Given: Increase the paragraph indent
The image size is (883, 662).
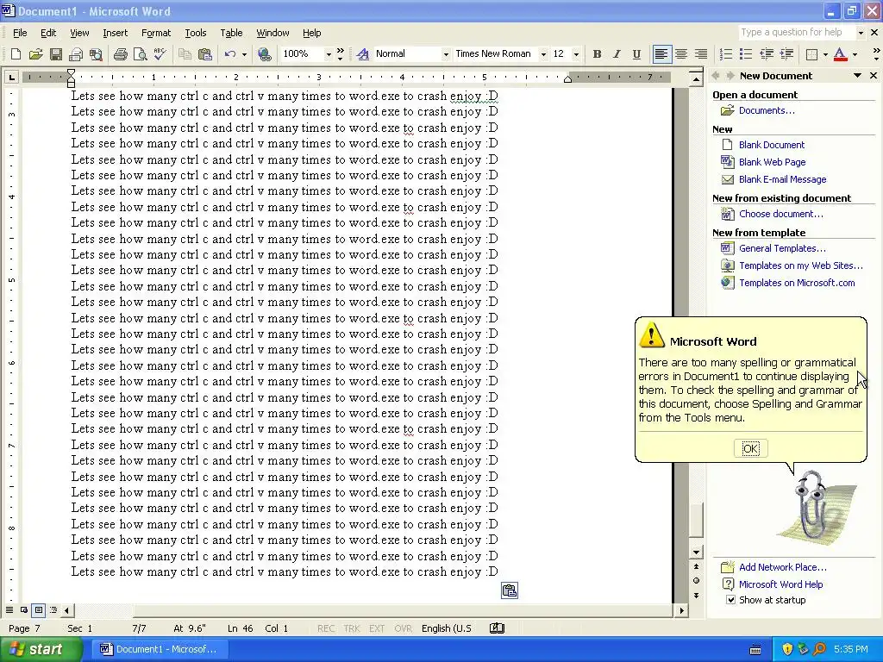Looking at the screenshot, I should [x=786, y=54].
